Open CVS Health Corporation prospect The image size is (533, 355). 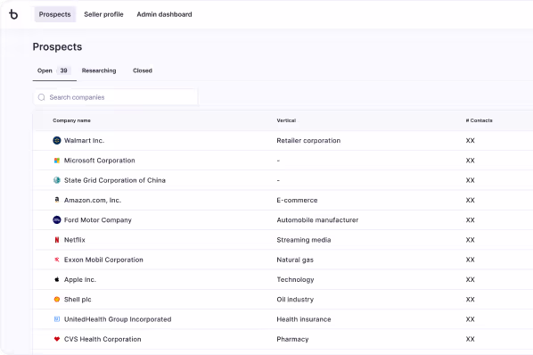click(x=102, y=339)
